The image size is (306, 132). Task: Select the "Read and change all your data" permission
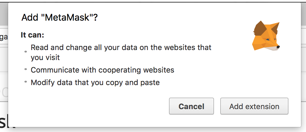pos(121,48)
